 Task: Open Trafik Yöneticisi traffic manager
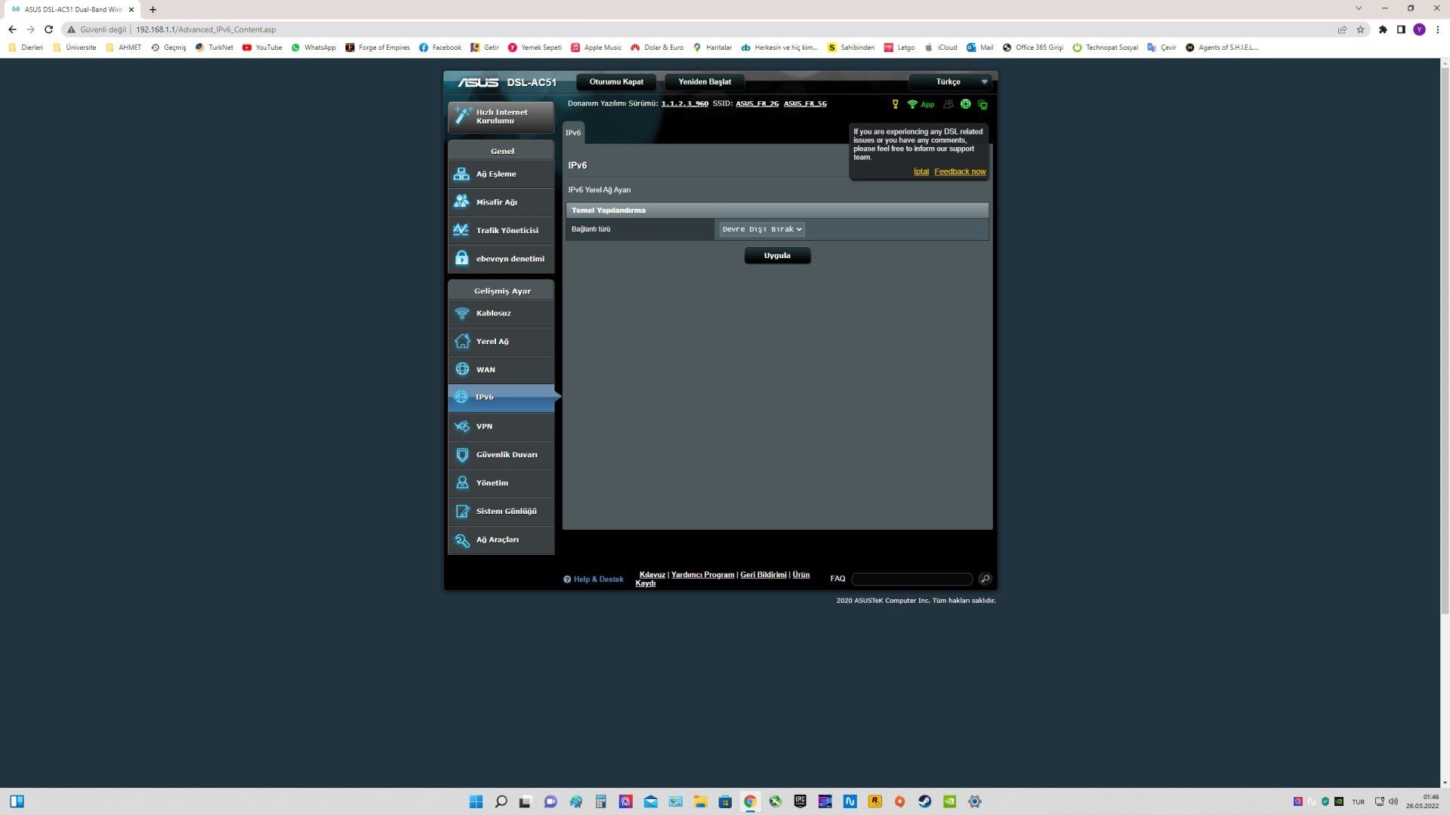coord(461,230)
